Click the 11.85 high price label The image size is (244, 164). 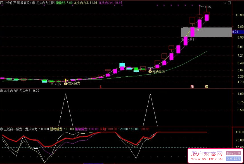207,7
